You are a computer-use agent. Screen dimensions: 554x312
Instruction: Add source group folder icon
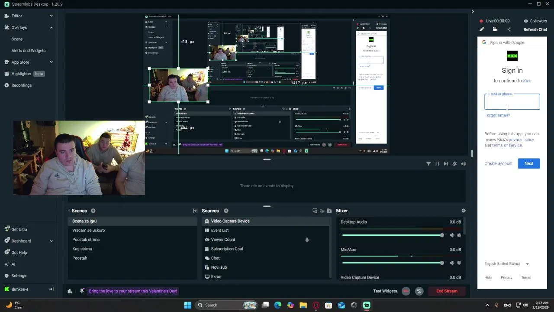point(329,211)
